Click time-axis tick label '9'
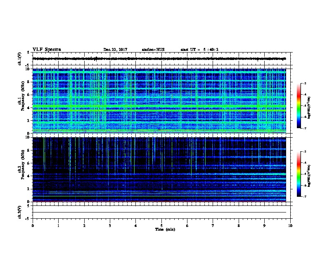This screenshot has width=327, height=253. pyautogui.click(x=264, y=225)
